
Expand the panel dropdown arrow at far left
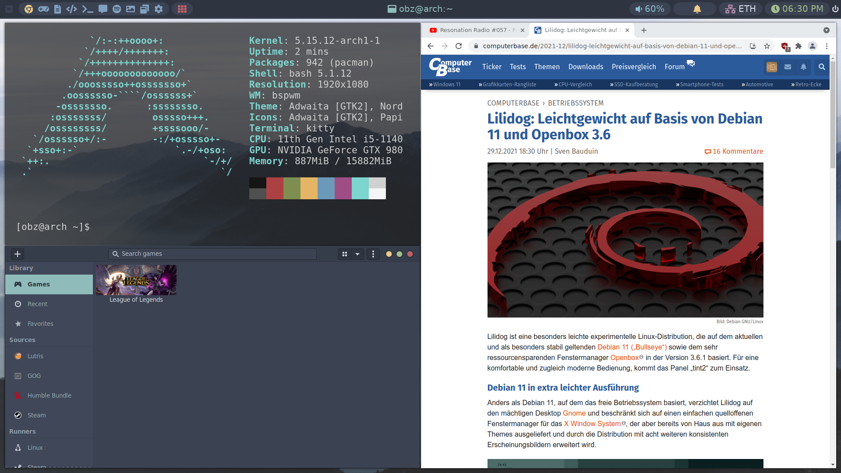pos(9,9)
